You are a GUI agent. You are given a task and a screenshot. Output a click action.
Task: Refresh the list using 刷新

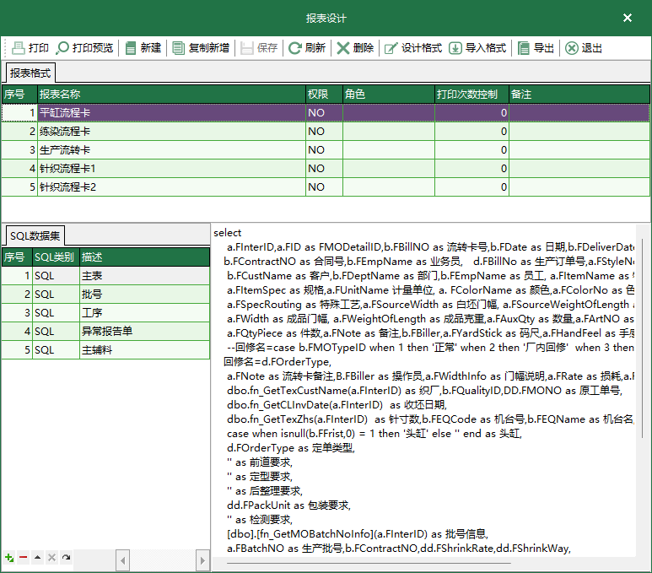click(x=307, y=48)
